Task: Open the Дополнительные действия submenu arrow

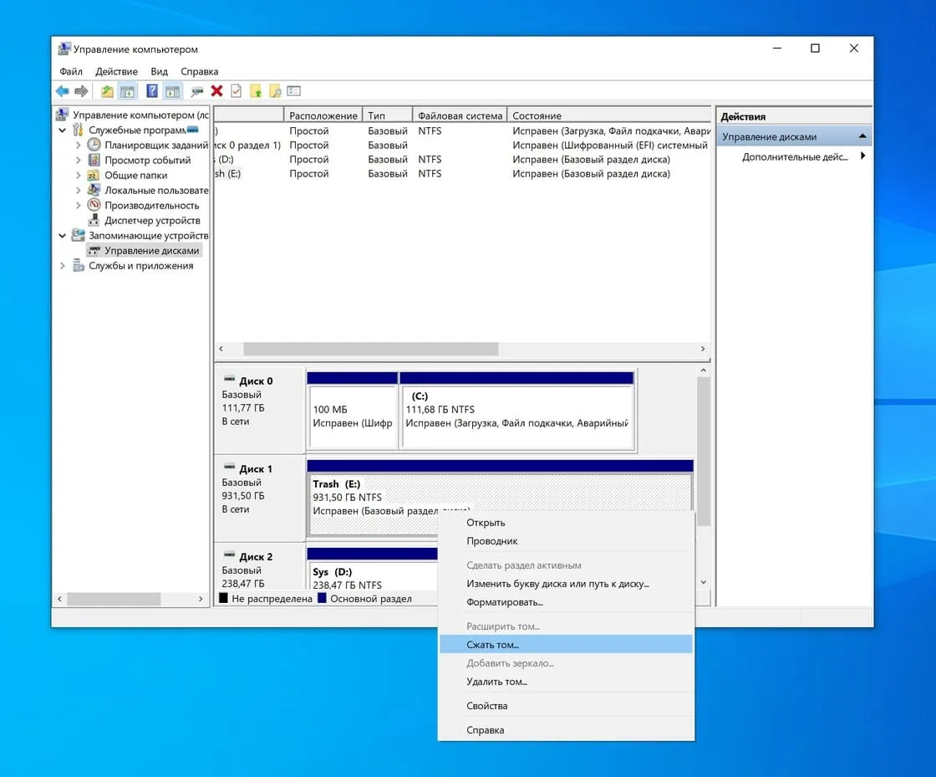Action: coord(862,156)
